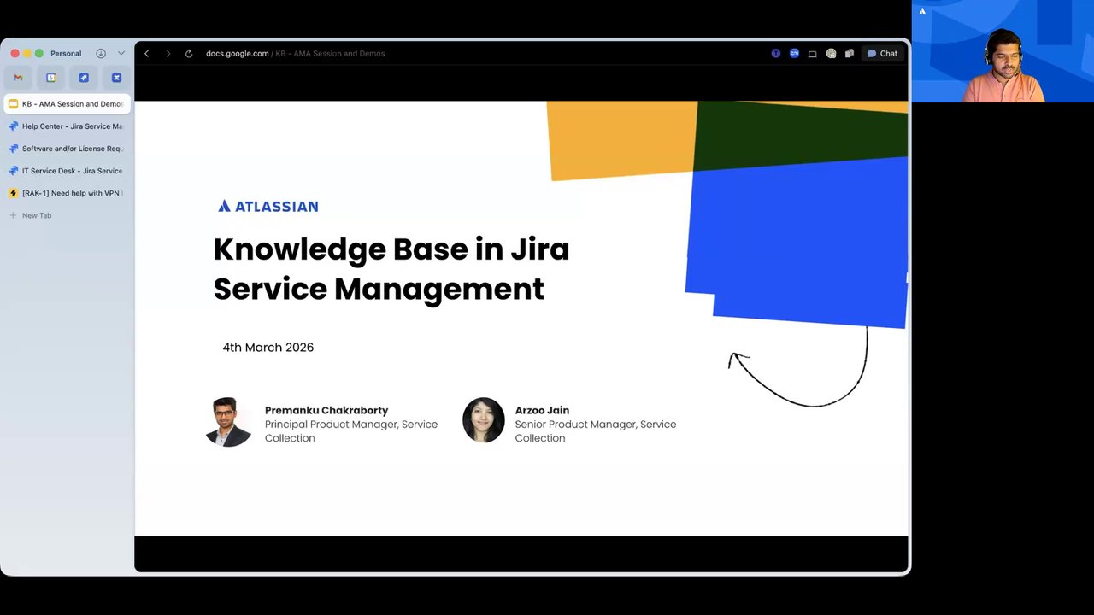Image resolution: width=1094 pixels, height=615 pixels.
Task: Click the laptop screen-share toolbar icon
Action: (x=813, y=53)
